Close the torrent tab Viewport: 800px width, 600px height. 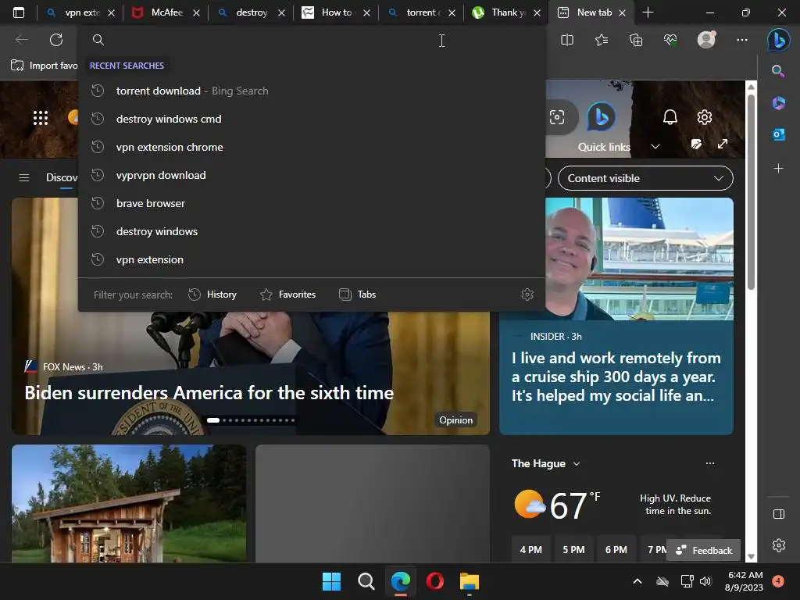[452, 13]
